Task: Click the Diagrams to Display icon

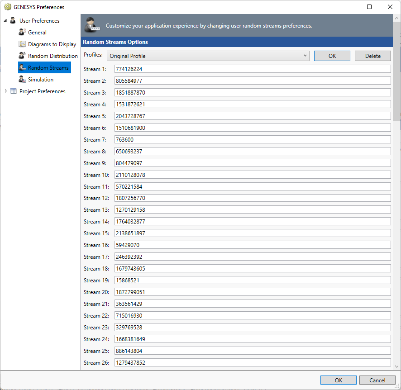Action: coord(22,44)
